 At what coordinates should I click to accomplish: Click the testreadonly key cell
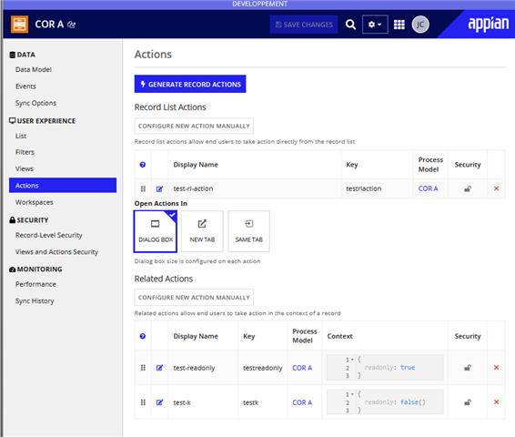[262, 368]
